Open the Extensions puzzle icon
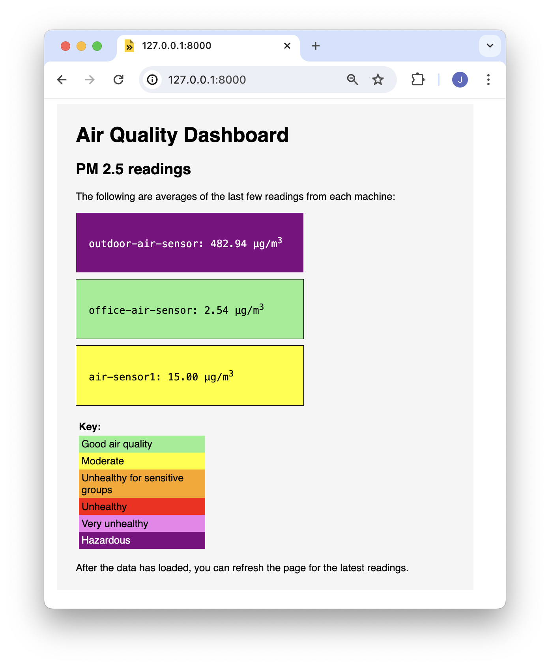Viewport: 550px width, 667px height. [417, 80]
